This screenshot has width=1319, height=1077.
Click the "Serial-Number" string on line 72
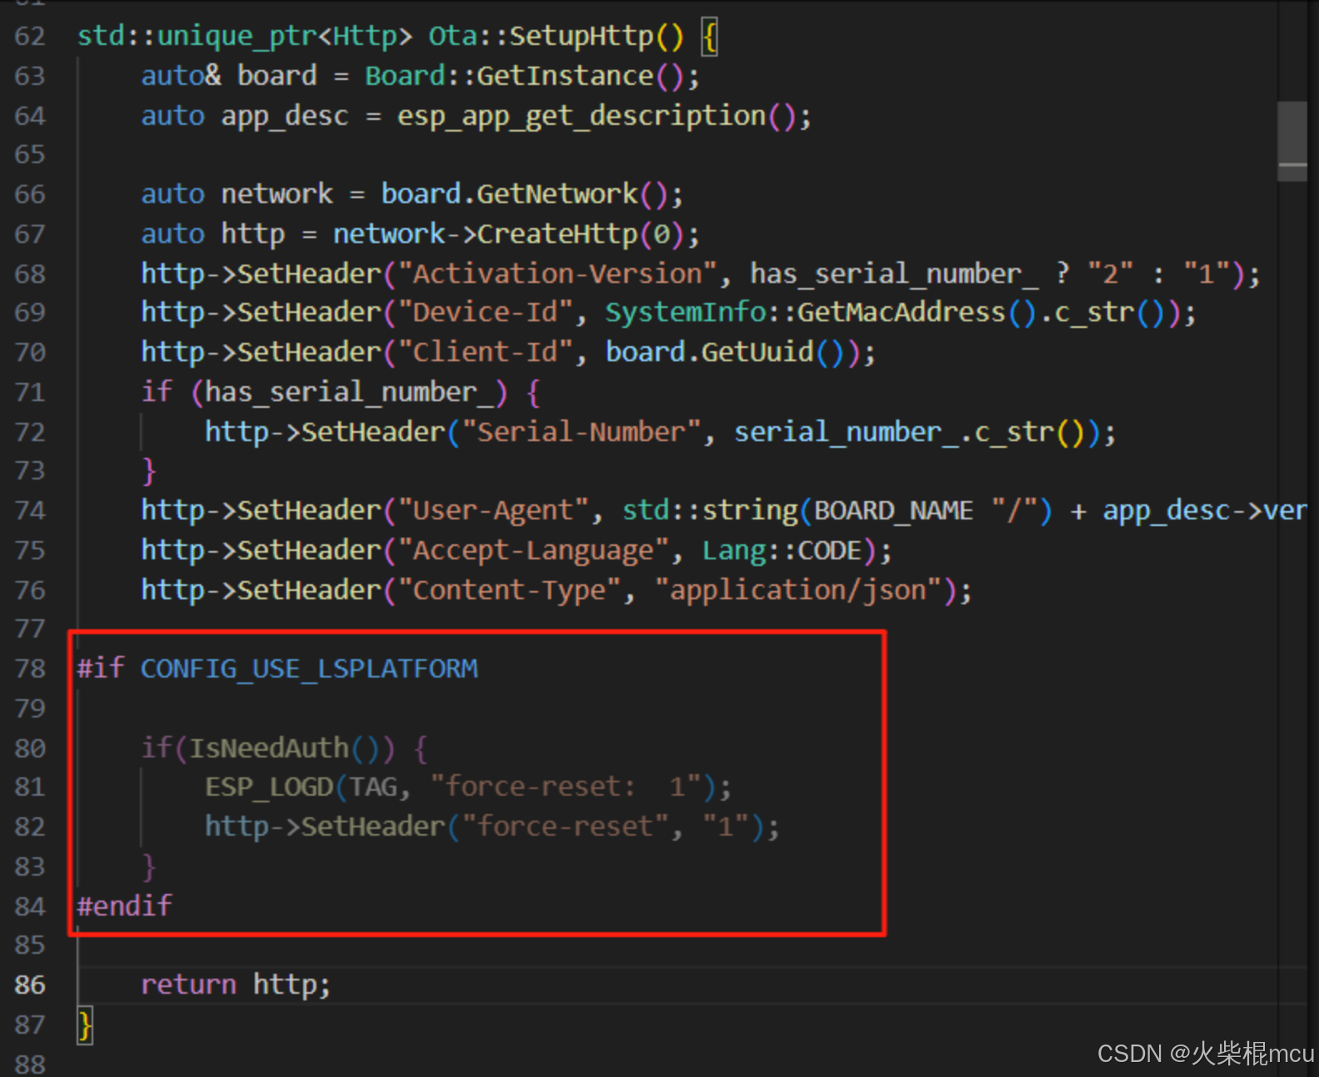point(581,433)
